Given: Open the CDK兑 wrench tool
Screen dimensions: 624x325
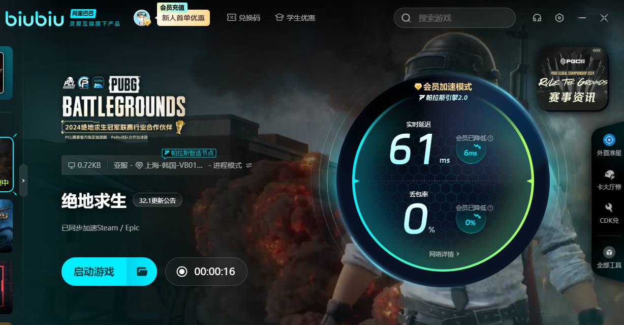Looking at the screenshot, I should [609, 213].
